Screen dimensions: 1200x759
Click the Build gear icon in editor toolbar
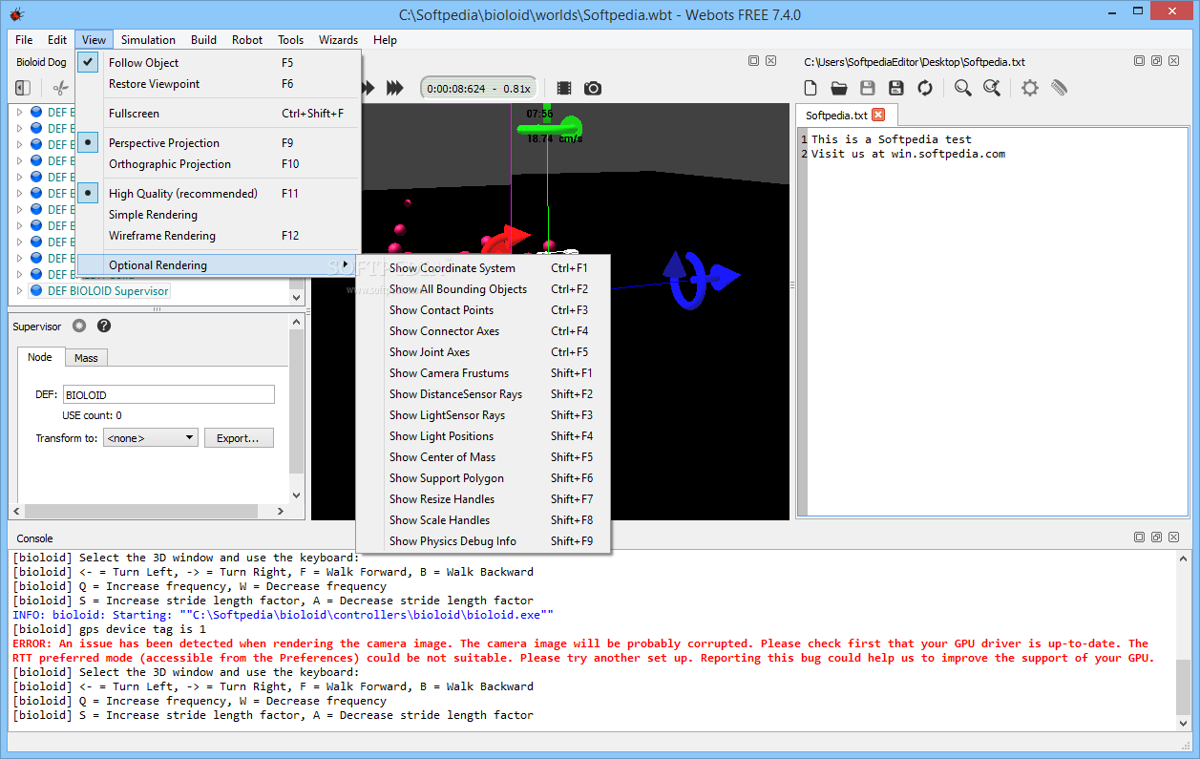[1029, 88]
